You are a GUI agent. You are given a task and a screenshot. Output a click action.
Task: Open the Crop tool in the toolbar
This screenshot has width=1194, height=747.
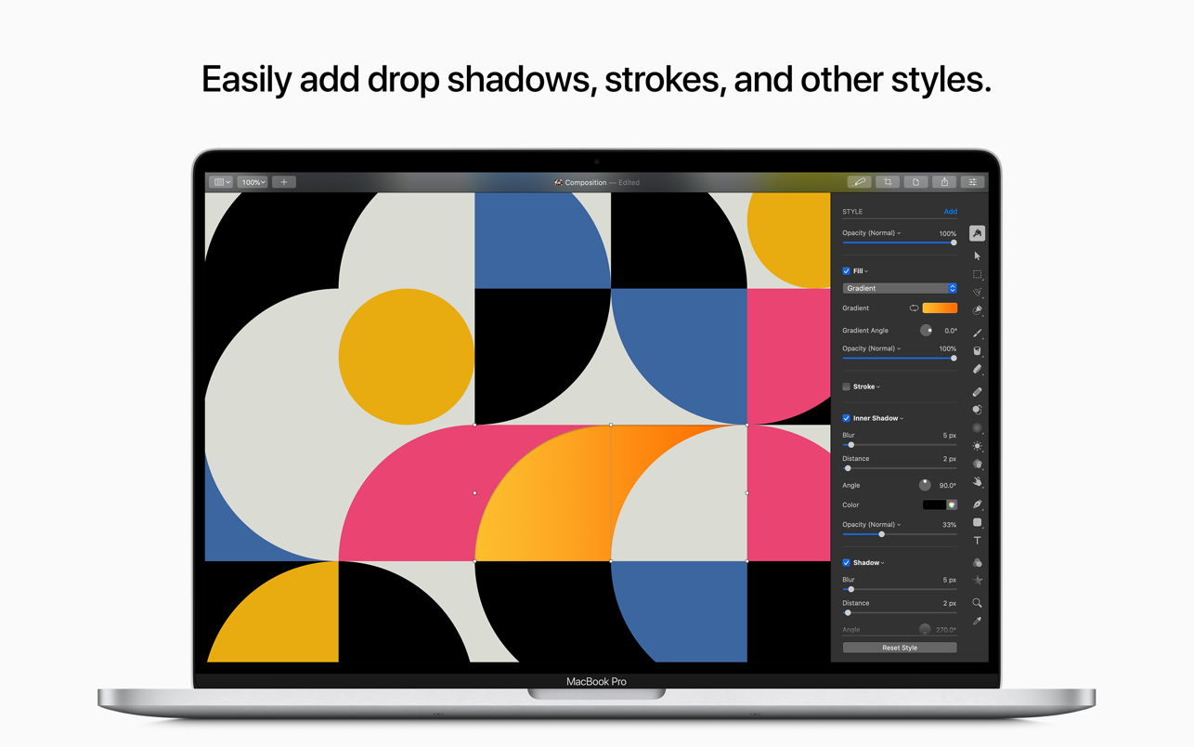pyautogui.click(x=888, y=182)
